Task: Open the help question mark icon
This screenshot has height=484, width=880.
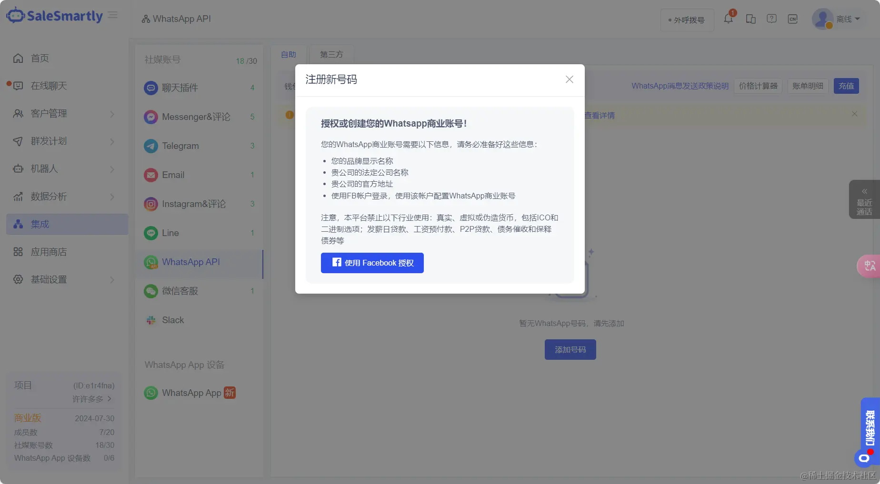Action: (772, 19)
